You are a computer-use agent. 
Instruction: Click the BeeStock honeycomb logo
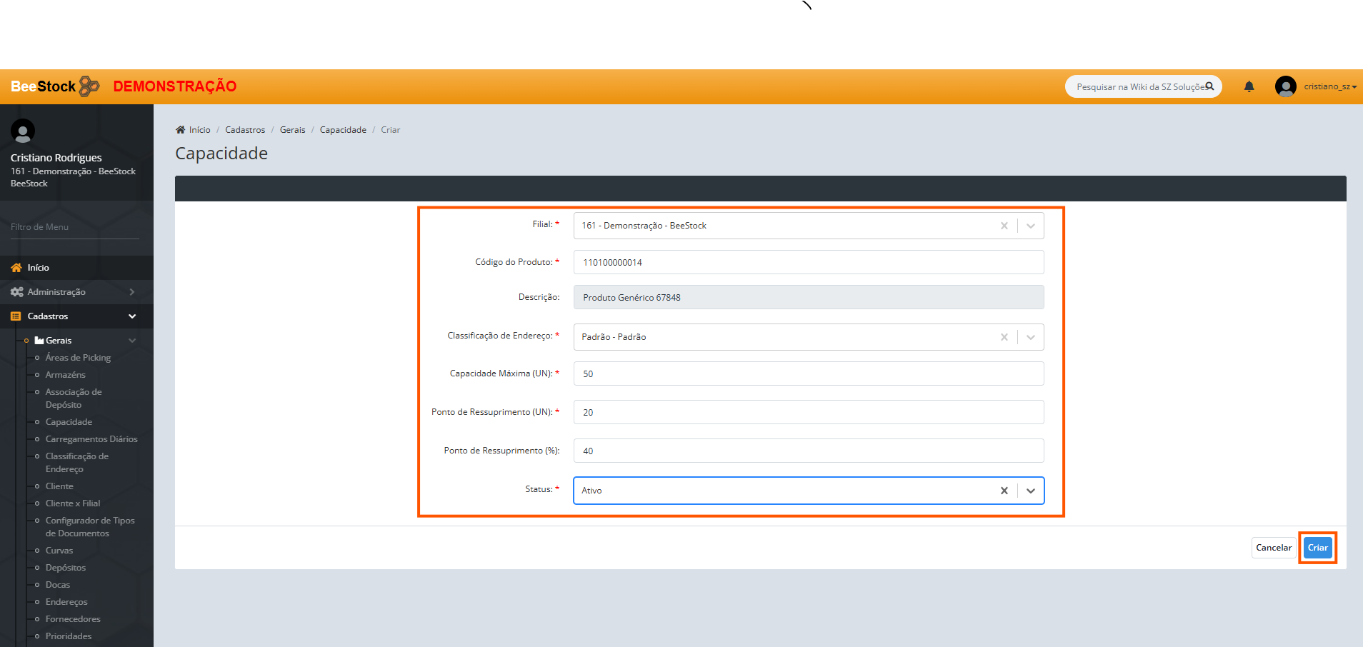tap(89, 86)
